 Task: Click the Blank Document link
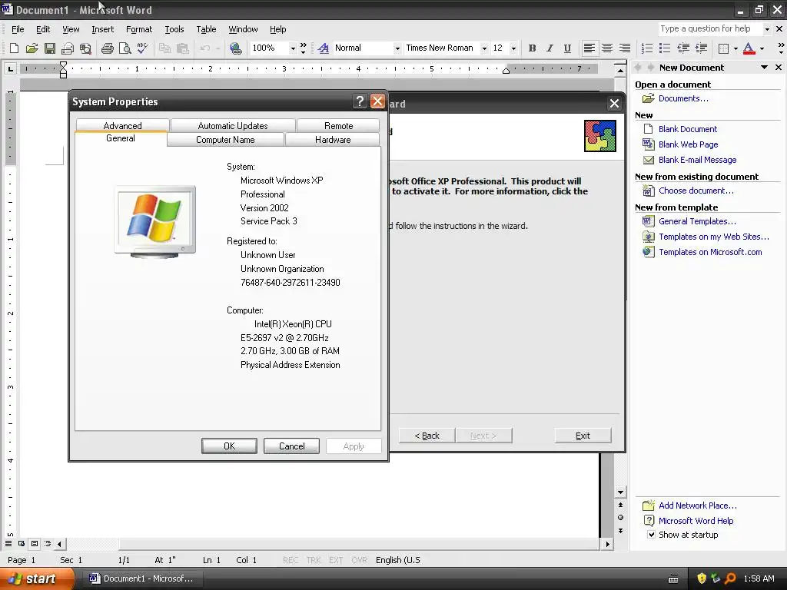tap(688, 129)
